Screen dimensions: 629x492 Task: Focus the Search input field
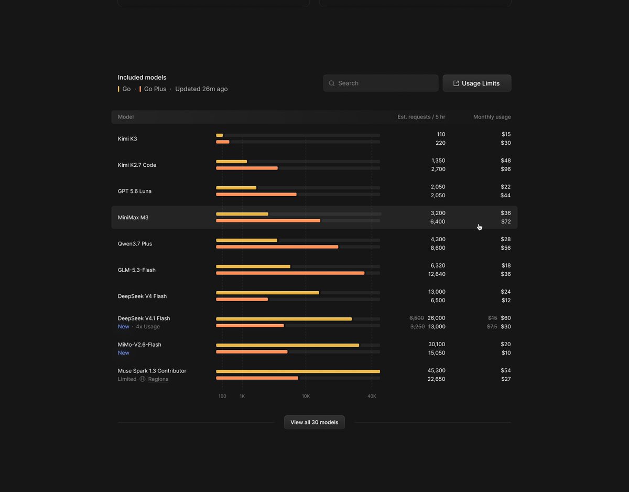381,83
